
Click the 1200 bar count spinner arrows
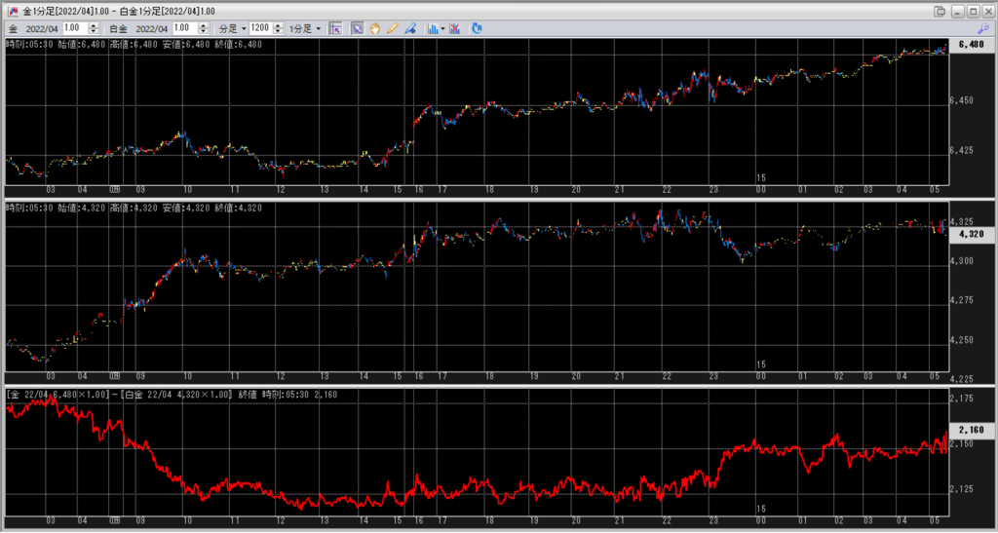[x=279, y=28]
